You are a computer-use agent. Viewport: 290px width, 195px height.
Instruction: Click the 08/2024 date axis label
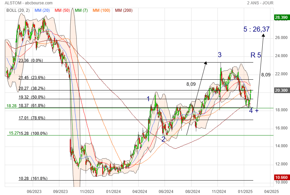coord(193,192)
